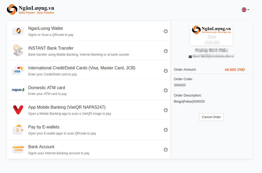Expand the Bank Account option
The image size is (262, 173).
click(x=166, y=150)
